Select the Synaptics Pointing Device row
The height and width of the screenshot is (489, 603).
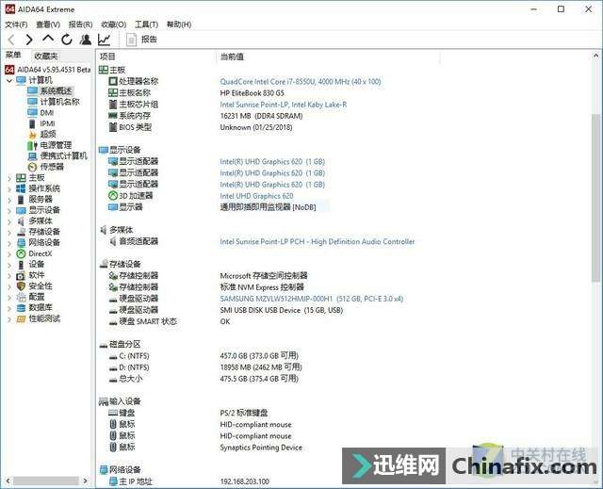(x=261, y=448)
